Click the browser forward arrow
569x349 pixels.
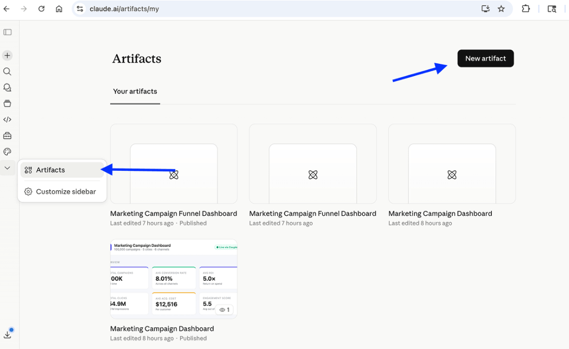[24, 9]
